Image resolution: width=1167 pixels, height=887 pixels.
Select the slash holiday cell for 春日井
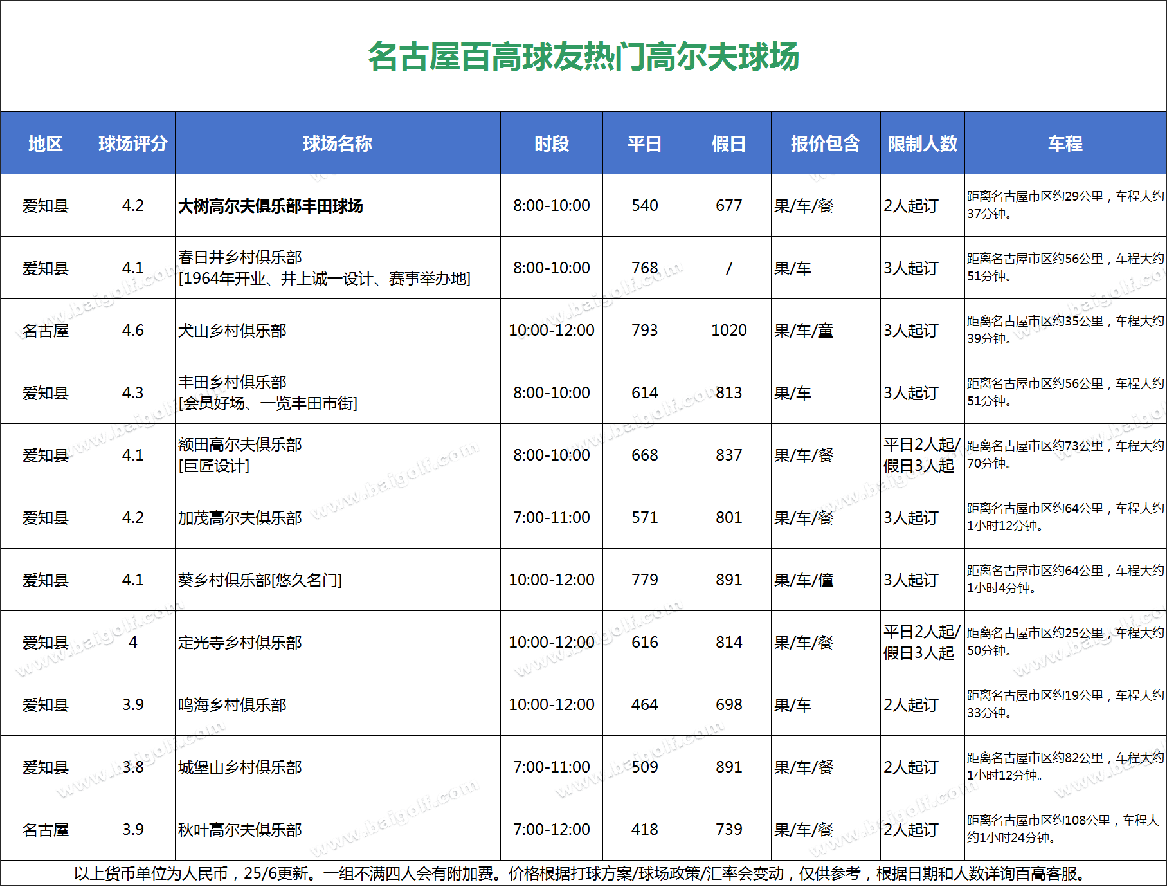[729, 268]
